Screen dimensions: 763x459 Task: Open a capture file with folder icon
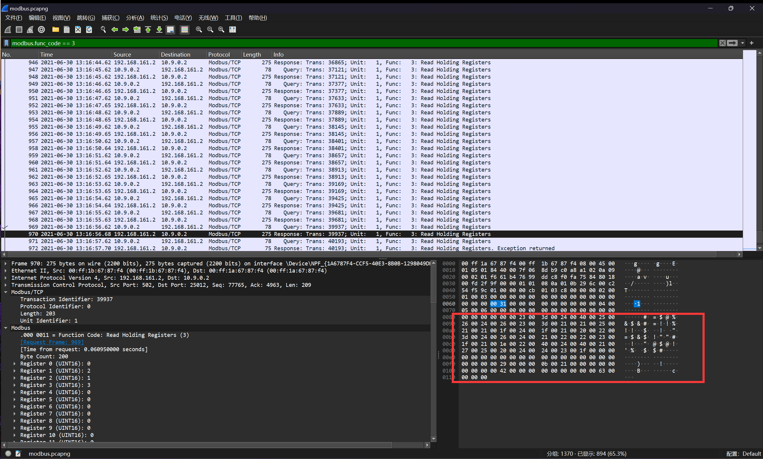[56, 29]
